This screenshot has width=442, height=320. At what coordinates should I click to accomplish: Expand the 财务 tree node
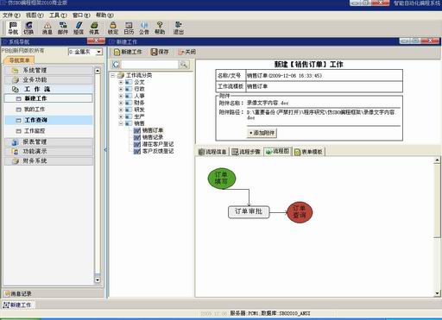[x=121, y=103]
